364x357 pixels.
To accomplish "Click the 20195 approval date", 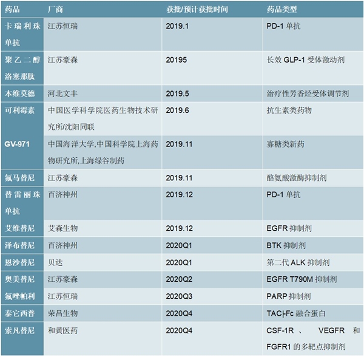I will pos(176,60).
